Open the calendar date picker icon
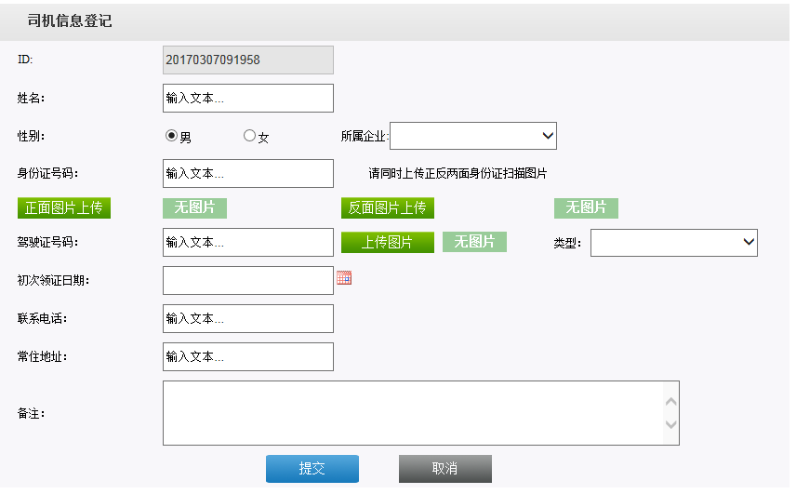 (344, 278)
